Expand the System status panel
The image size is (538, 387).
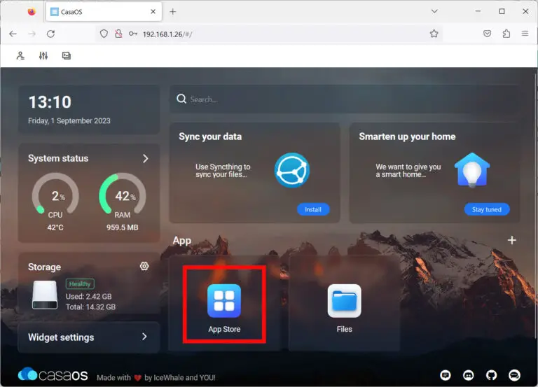point(145,159)
